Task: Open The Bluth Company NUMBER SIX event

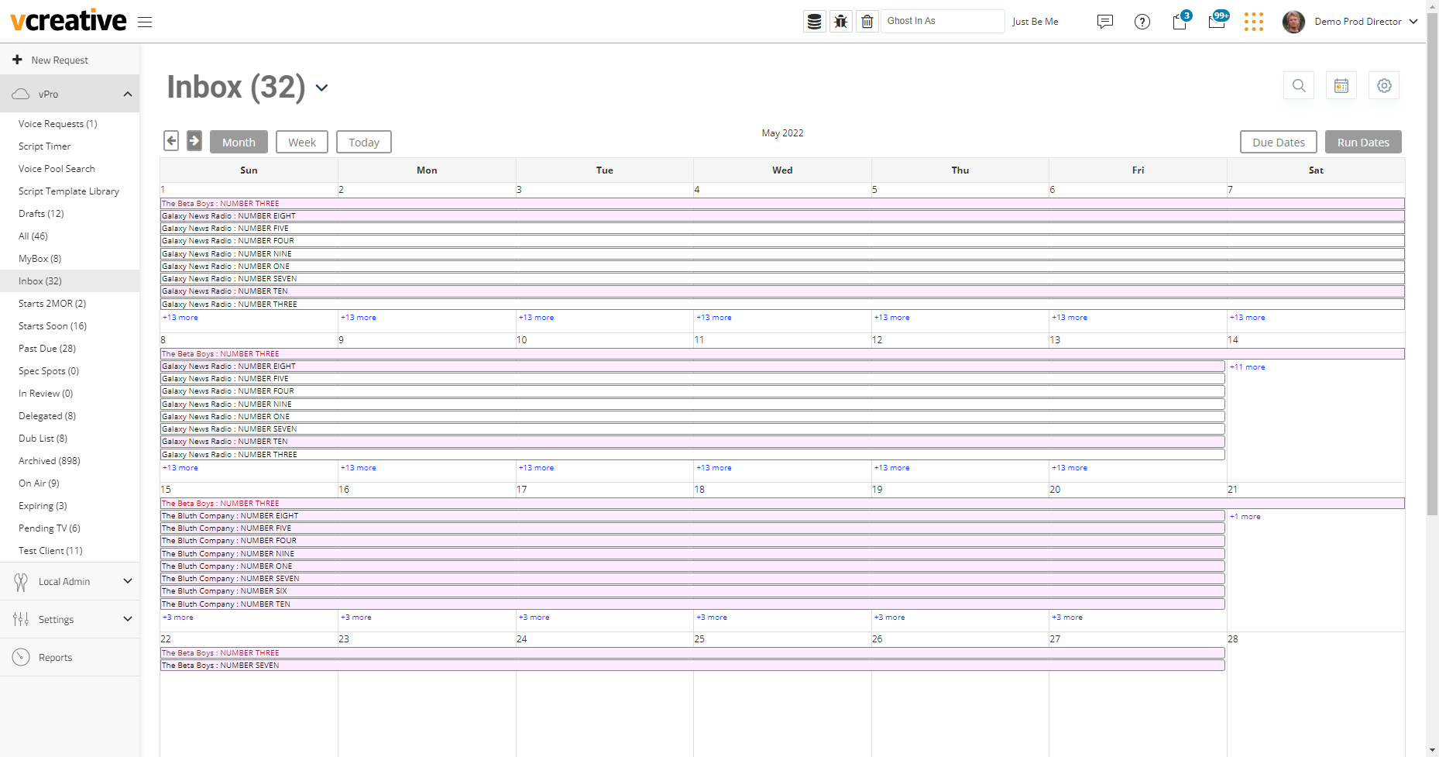Action: click(x=692, y=591)
